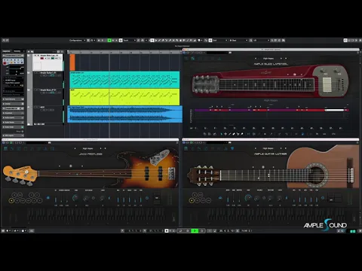
Task: Open the first Main panel icon in Jaco Fretless plugin
Action: point(5,148)
